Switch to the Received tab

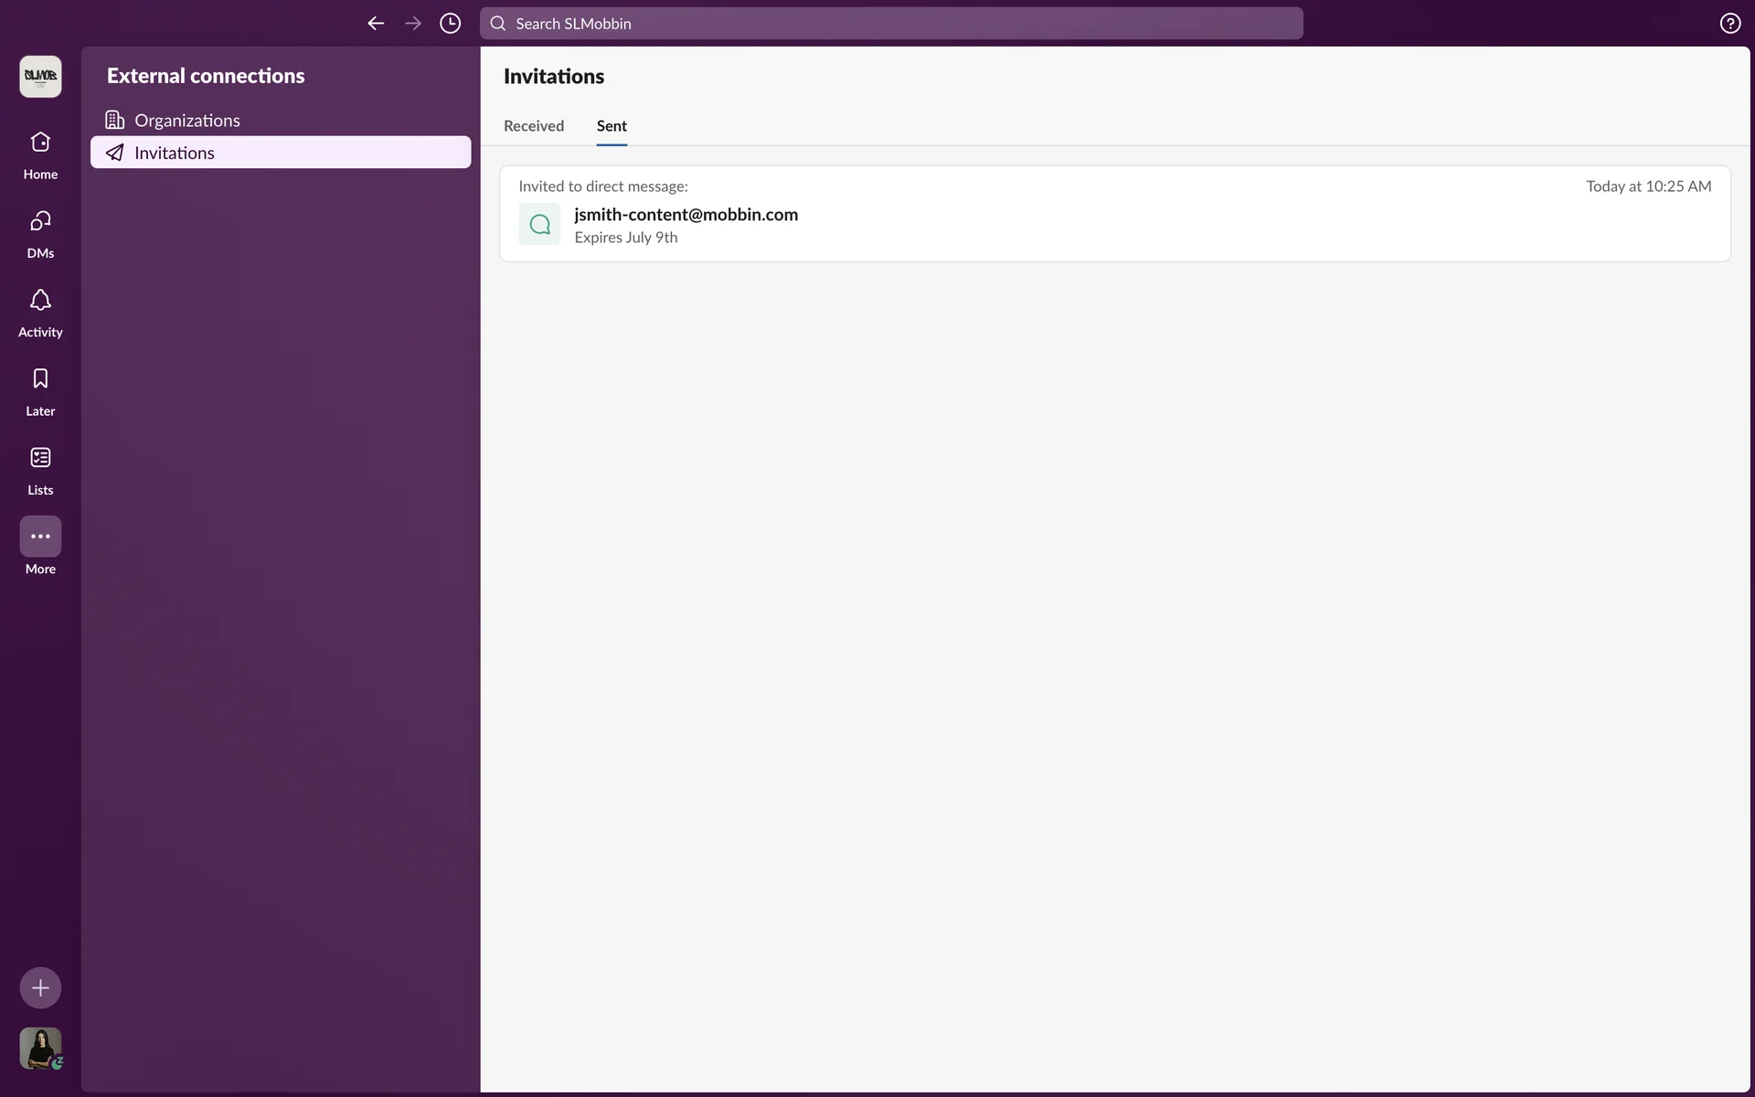[x=534, y=126]
